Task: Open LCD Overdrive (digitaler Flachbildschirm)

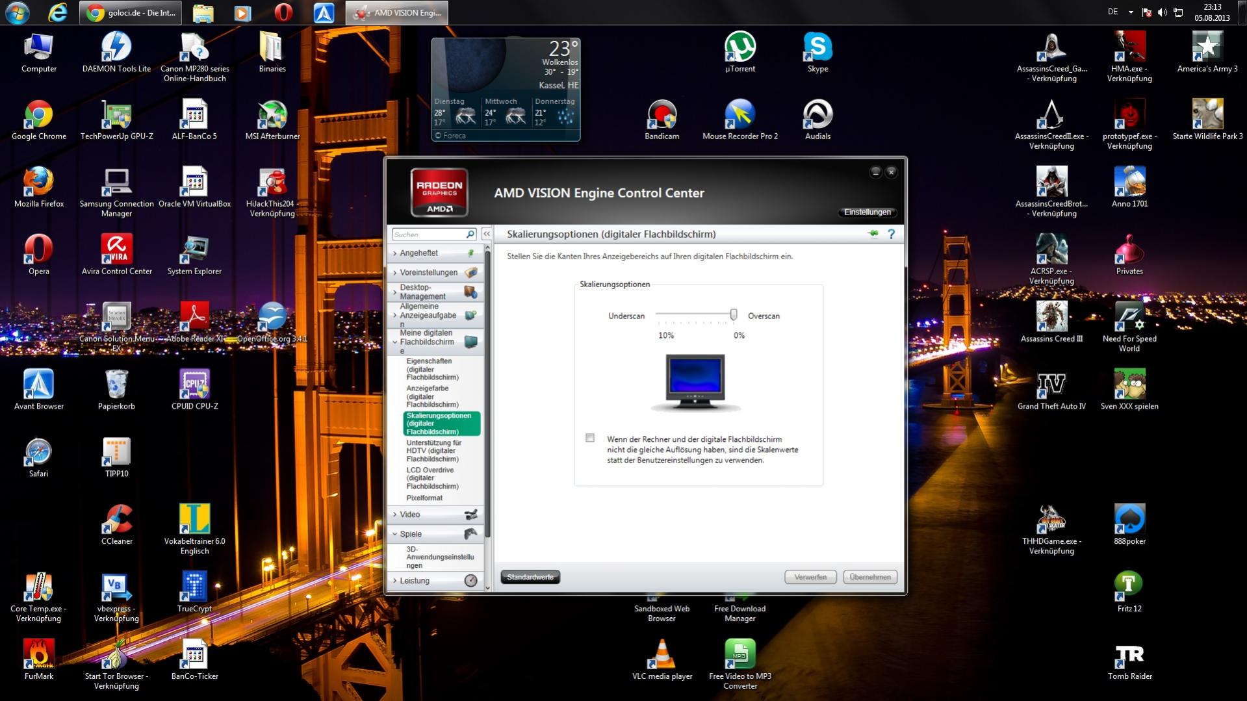Action: 432,478
